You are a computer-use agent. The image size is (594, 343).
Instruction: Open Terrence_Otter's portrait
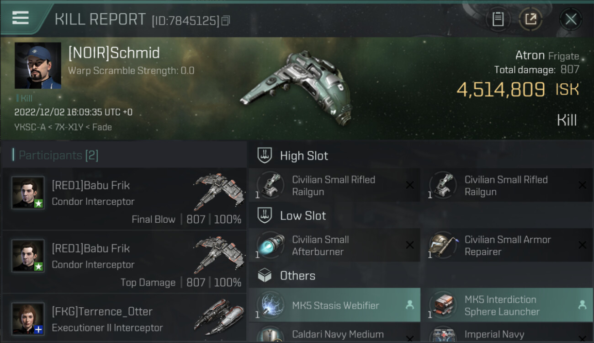point(28,318)
